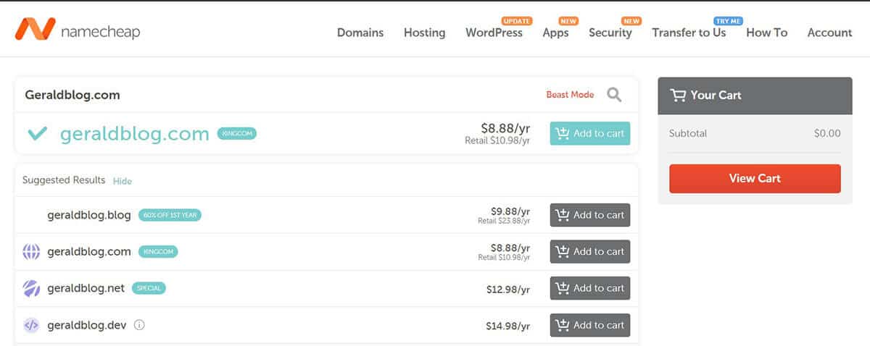The width and height of the screenshot is (870, 346).
Task: Click the cart icon in Your Cart header
Action: tap(678, 96)
